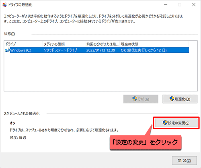Click the shield icon on 分析 button
201x168 pixels.
pos(135,99)
